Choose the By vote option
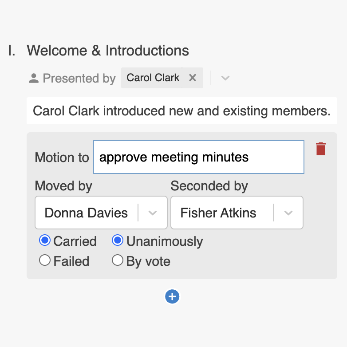This screenshot has height=347, width=347. pyautogui.click(x=118, y=260)
